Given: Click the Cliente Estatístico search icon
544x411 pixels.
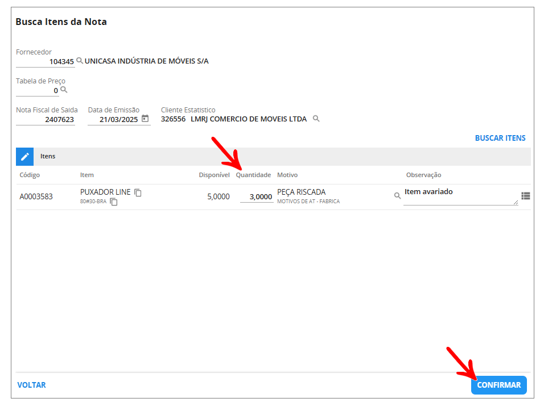Looking at the screenshot, I should tap(316, 119).
